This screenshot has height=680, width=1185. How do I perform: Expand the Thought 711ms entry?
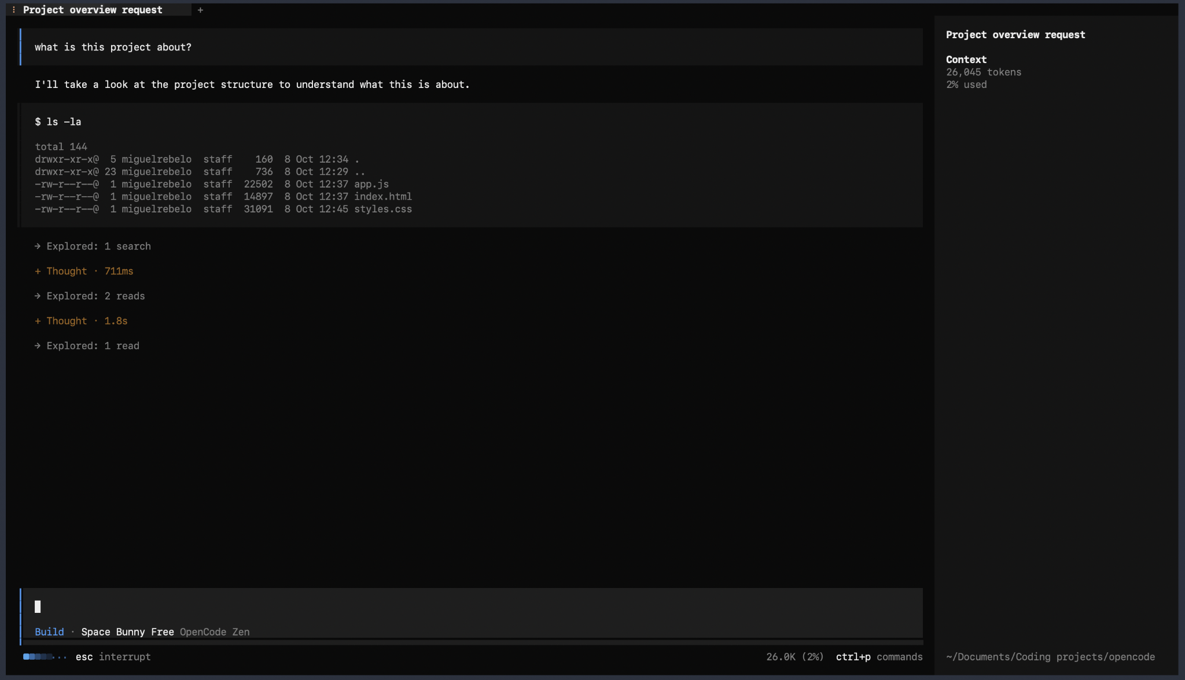(84, 271)
